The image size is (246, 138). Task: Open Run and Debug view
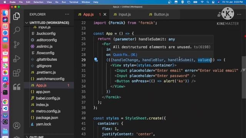[x=17, y=59]
